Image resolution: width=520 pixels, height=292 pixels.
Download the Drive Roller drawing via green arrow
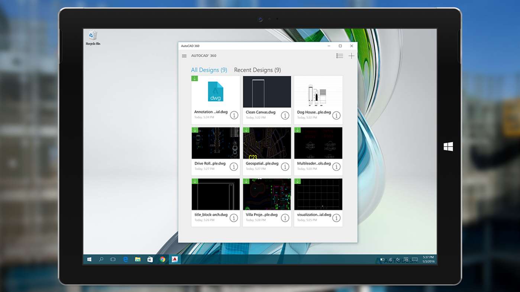[x=195, y=130]
